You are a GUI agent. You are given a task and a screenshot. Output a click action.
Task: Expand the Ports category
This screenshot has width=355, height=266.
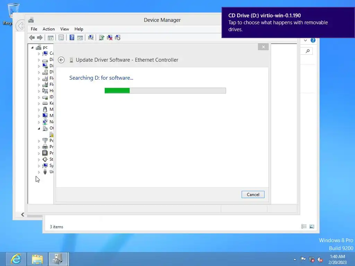click(x=39, y=141)
